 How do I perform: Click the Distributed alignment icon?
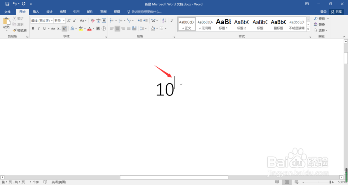click(x=134, y=28)
